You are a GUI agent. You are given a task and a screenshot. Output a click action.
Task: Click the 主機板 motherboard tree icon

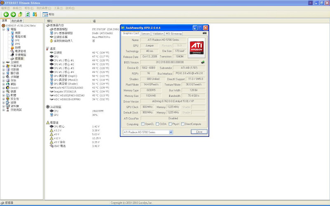[8, 62]
